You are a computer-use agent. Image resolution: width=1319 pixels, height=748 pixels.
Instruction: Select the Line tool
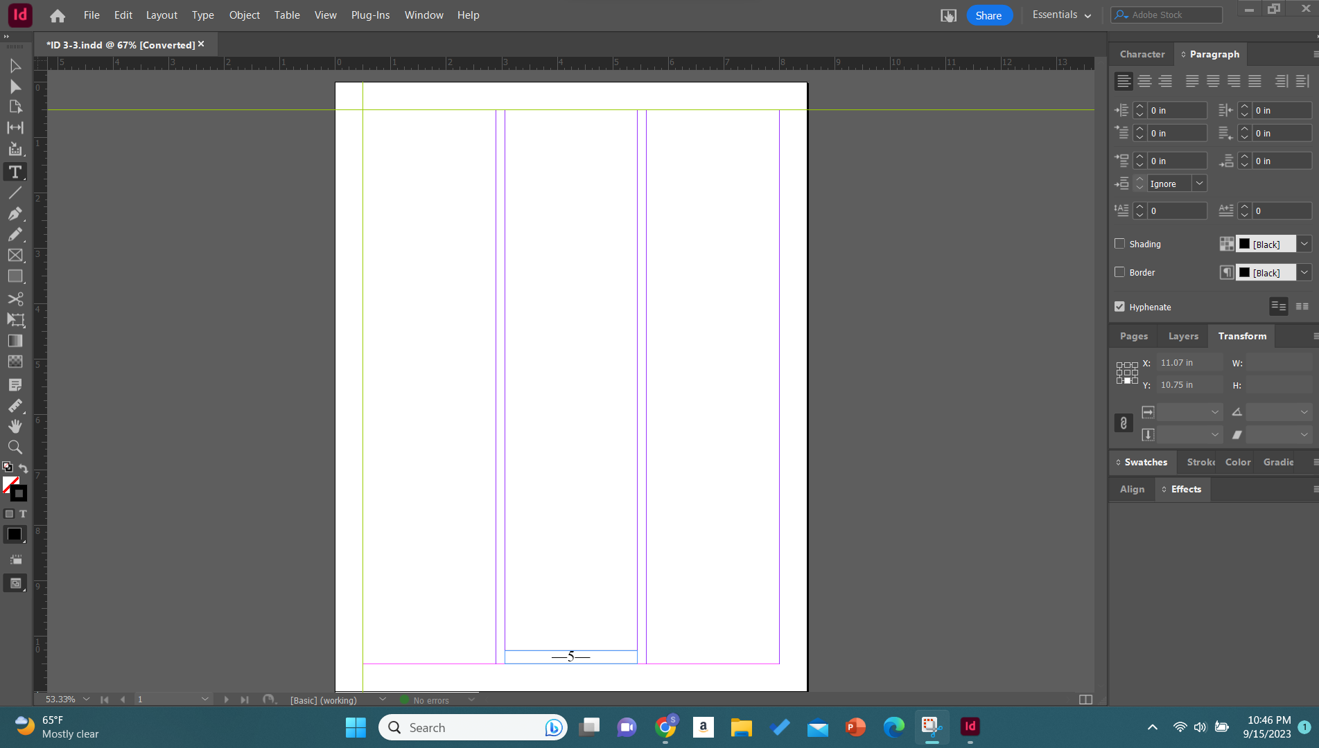tap(15, 193)
